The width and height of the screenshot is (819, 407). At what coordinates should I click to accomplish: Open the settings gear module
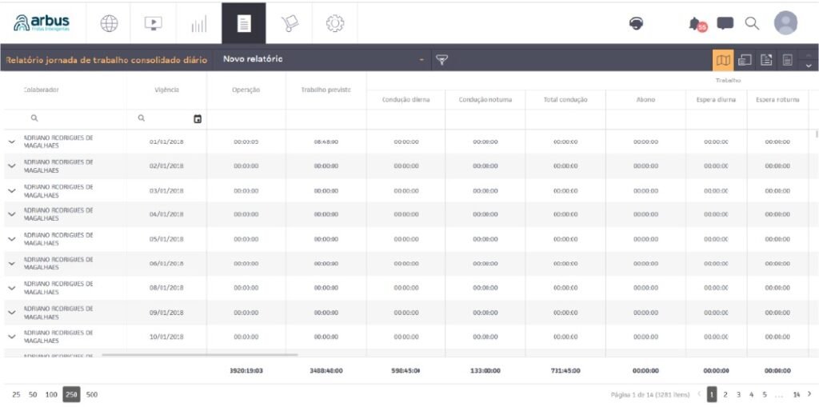(334, 24)
